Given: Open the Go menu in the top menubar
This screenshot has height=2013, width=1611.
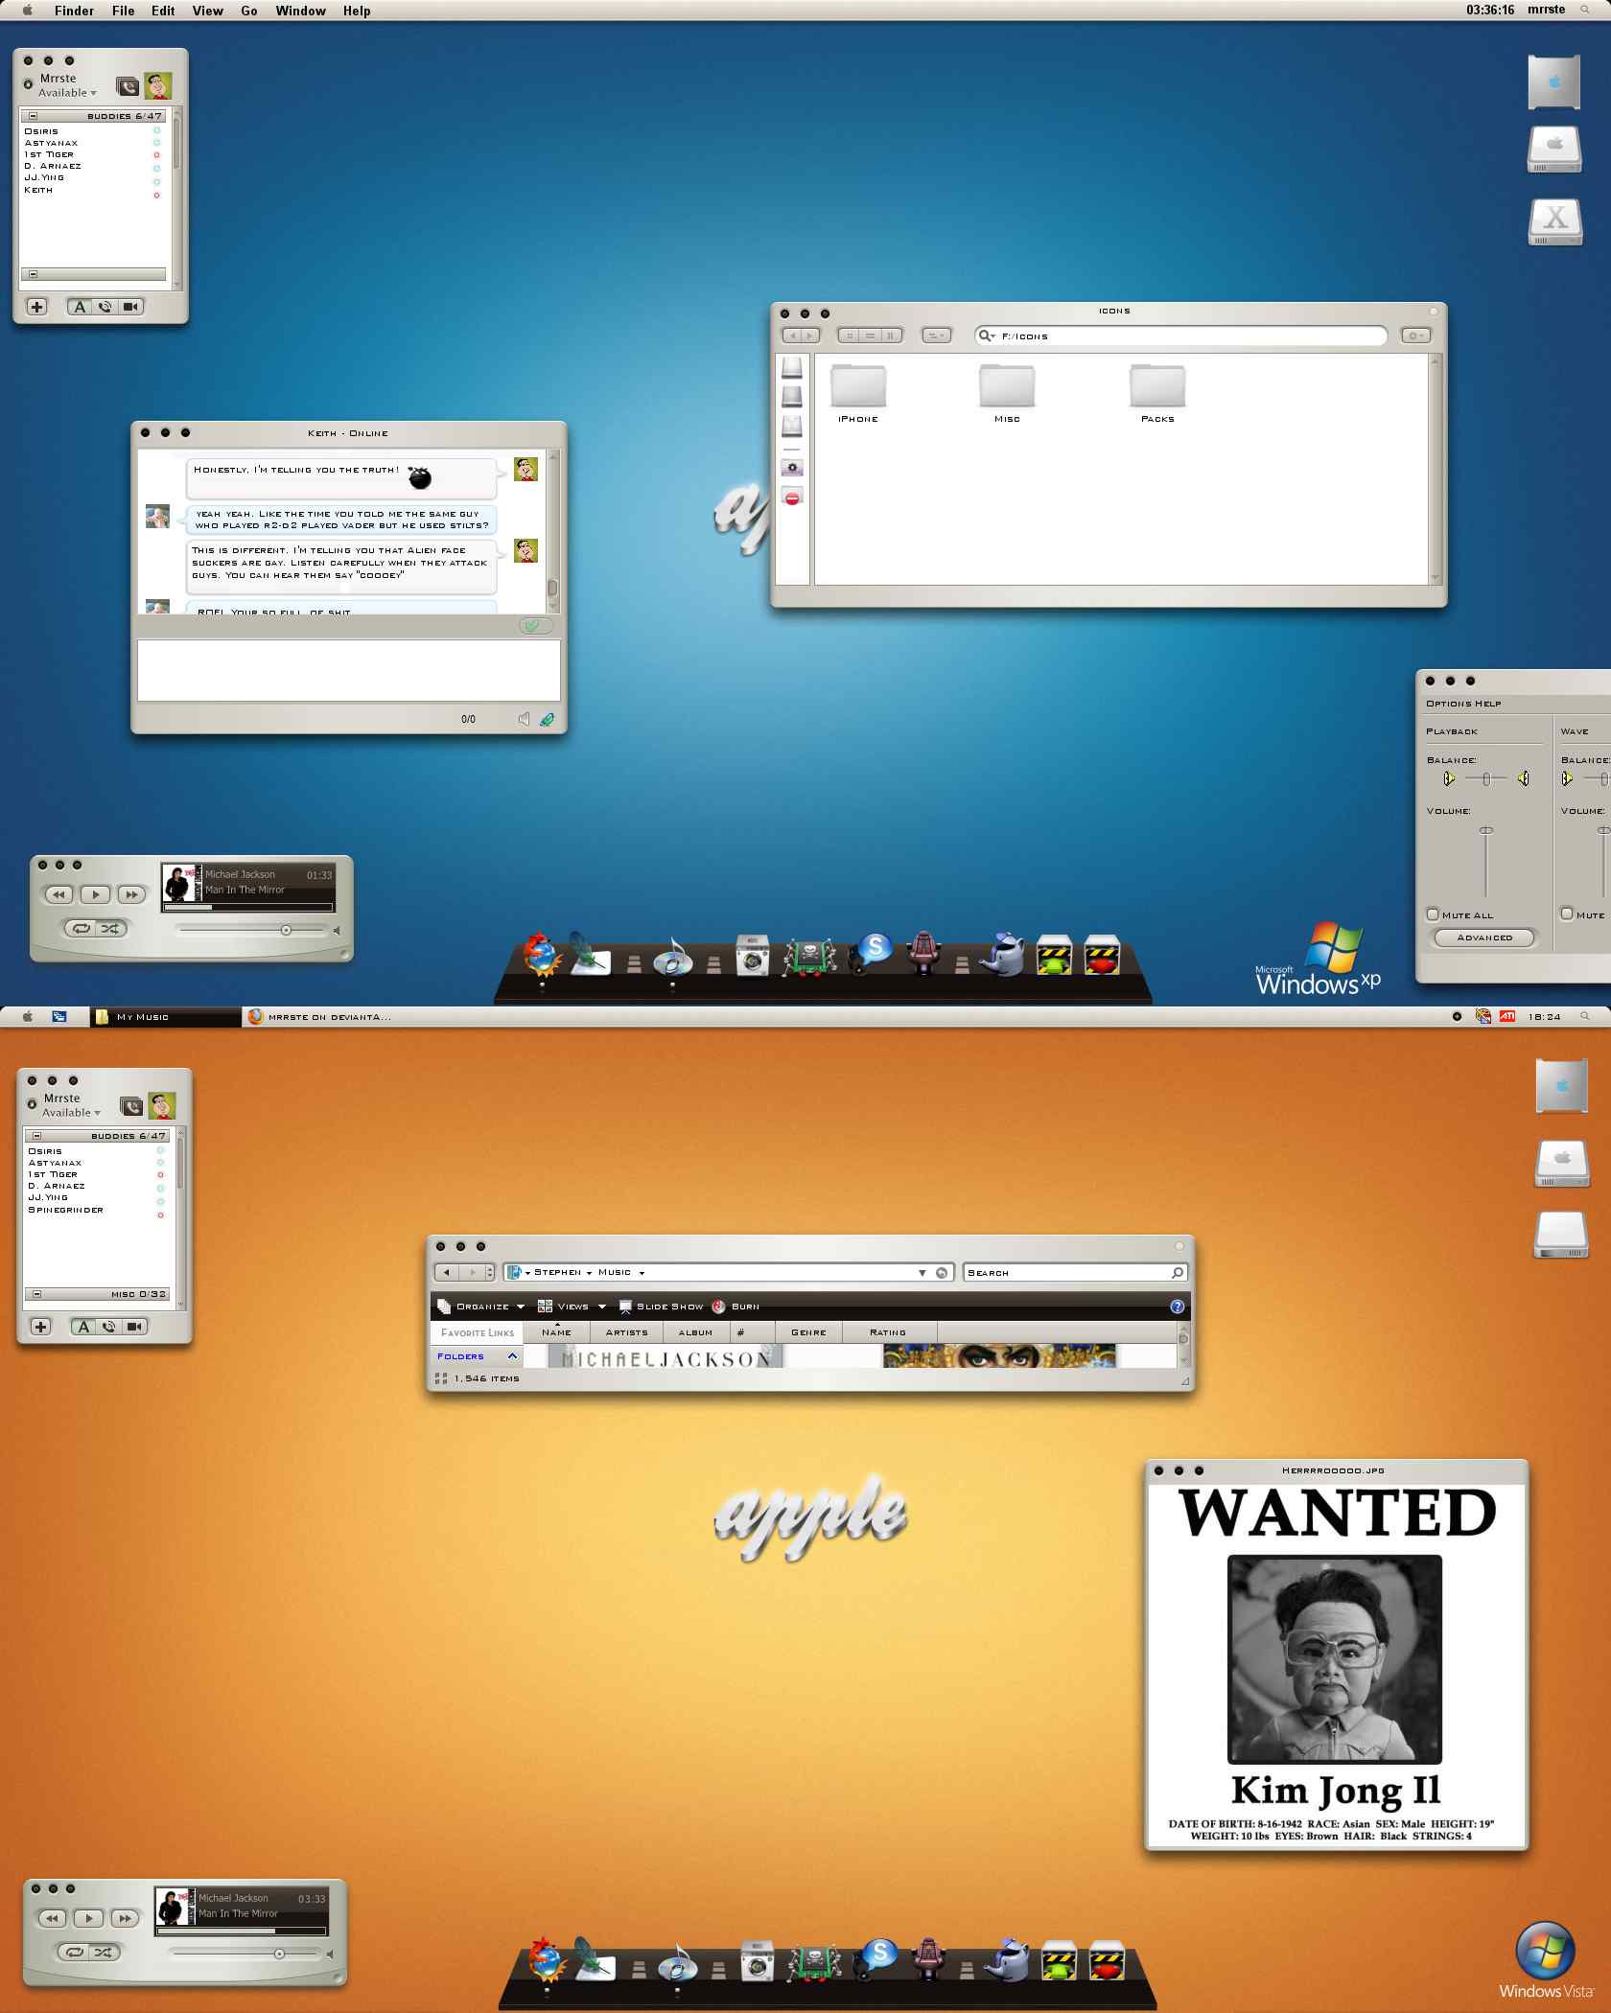Looking at the screenshot, I should click(249, 11).
